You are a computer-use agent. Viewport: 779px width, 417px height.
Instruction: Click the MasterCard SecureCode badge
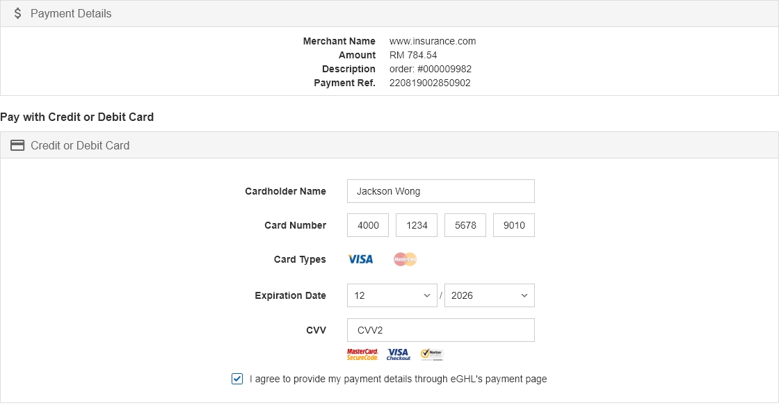(x=362, y=354)
